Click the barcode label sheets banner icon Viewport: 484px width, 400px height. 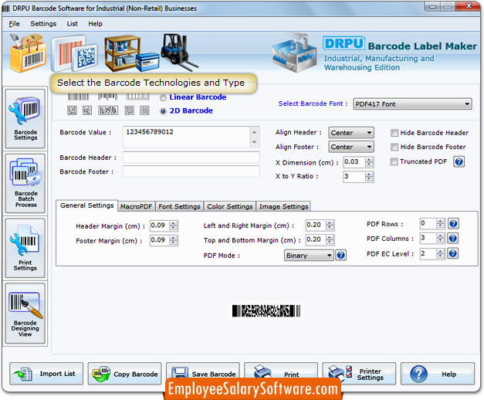(x=74, y=54)
